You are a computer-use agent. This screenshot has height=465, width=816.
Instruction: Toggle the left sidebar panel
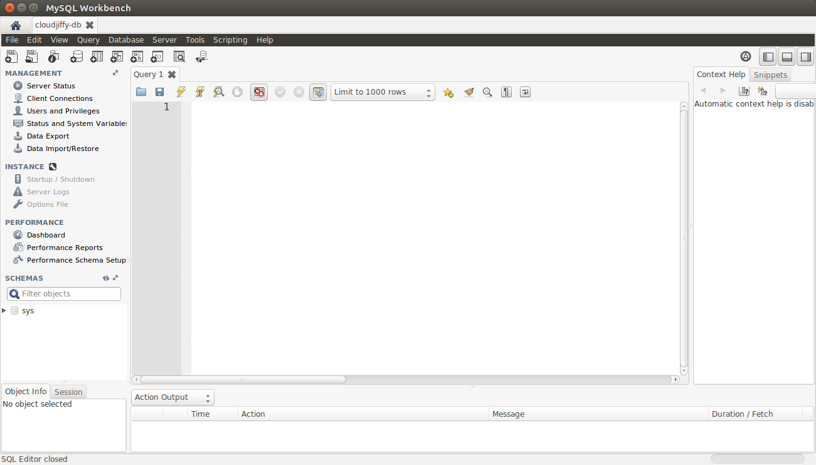(768, 57)
